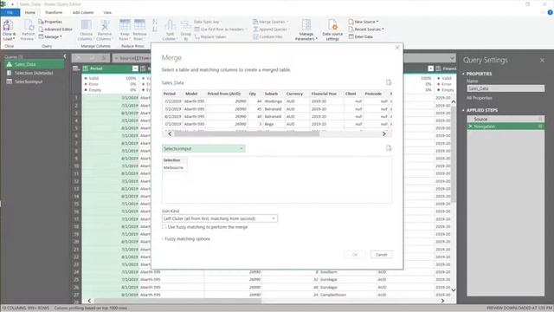Image resolution: width=554 pixels, height=312 pixels.
Task: Click the table menu icon left of Period header
Action: (x=76, y=68)
